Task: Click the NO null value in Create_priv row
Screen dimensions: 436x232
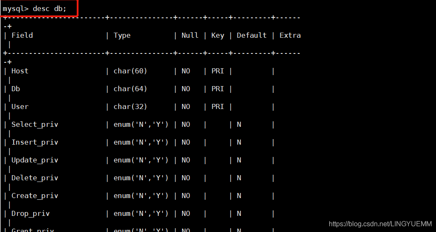Action: [186, 196]
